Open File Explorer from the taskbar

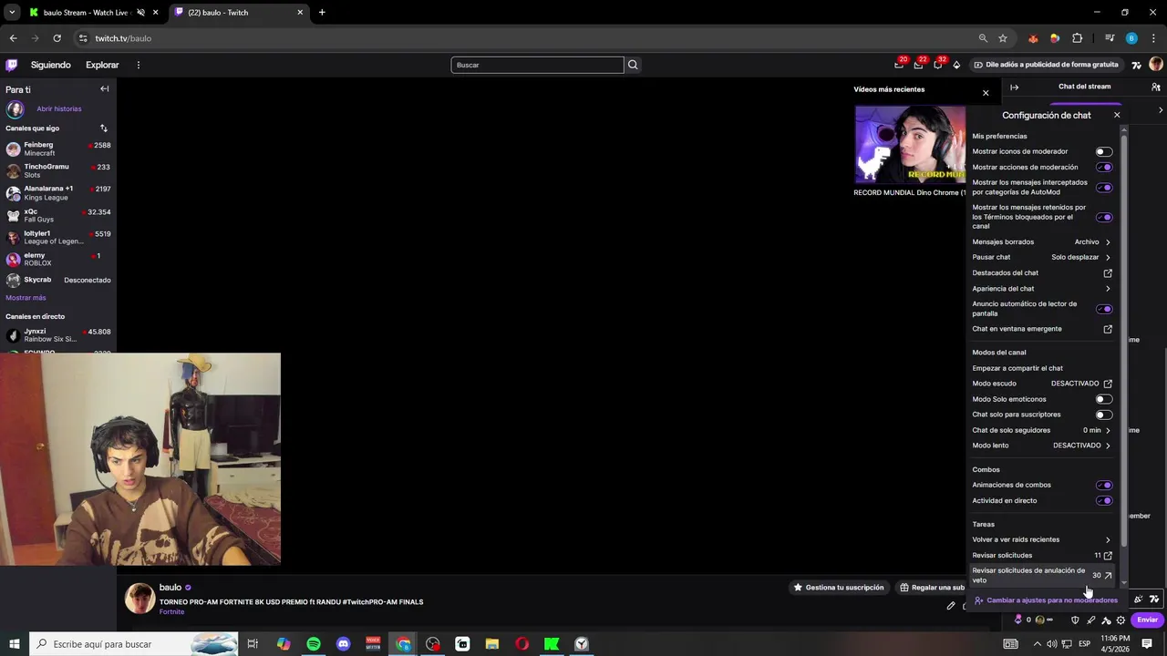click(x=492, y=644)
